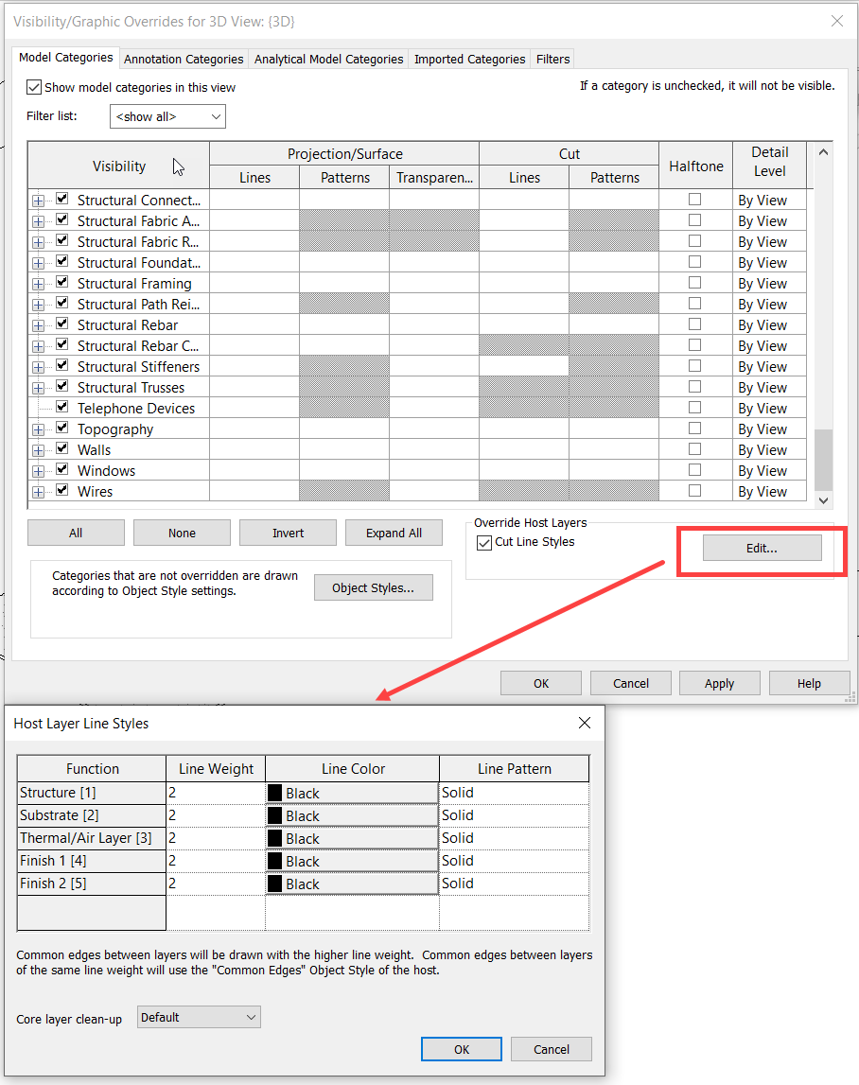
Task: Enable Halftone for the Windows category
Action: tap(695, 470)
